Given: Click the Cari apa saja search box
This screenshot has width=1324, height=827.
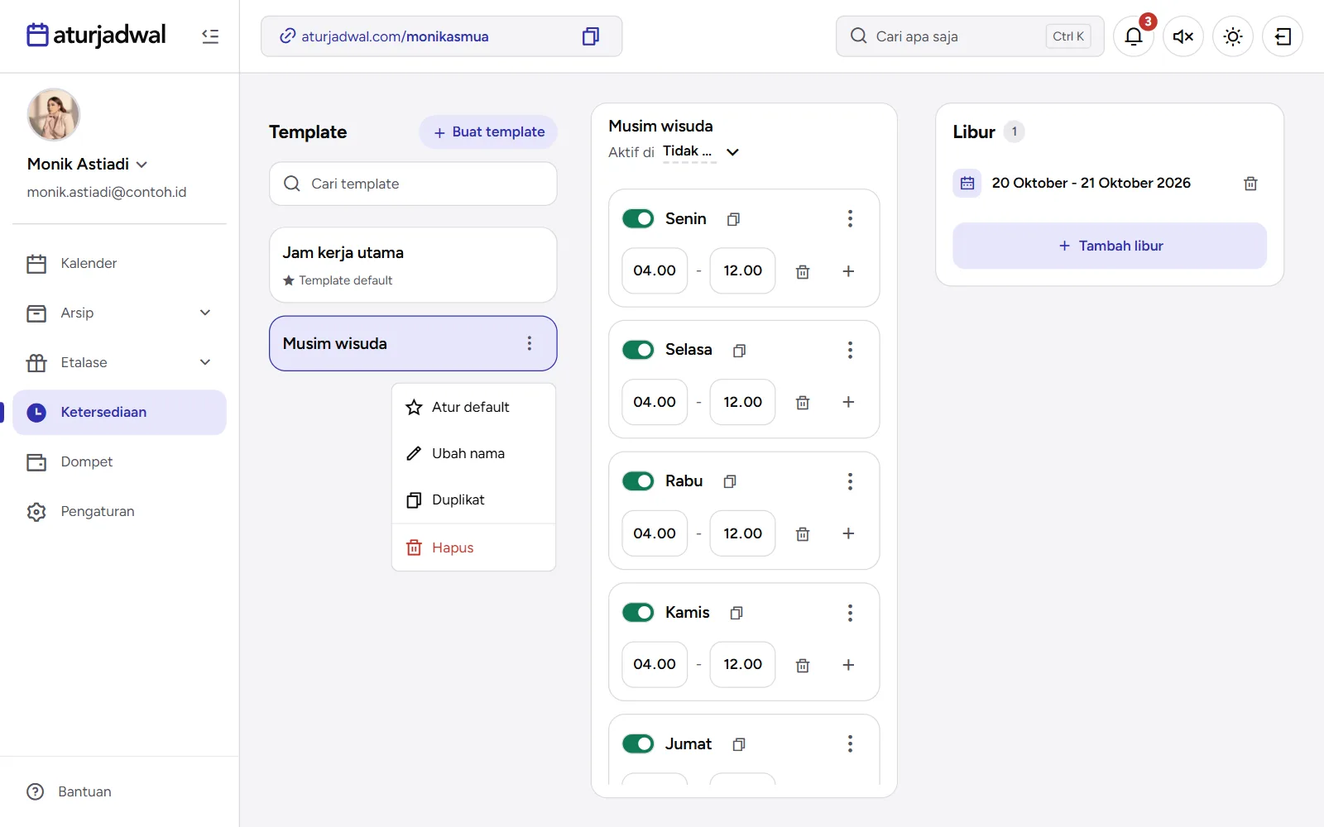Looking at the screenshot, I should click(x=970, y=36).
